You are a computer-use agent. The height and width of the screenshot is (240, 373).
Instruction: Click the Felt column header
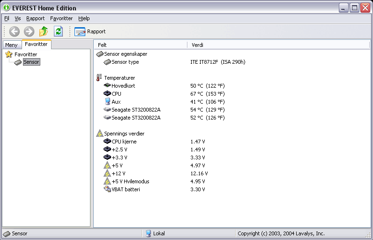pos(141,45)
